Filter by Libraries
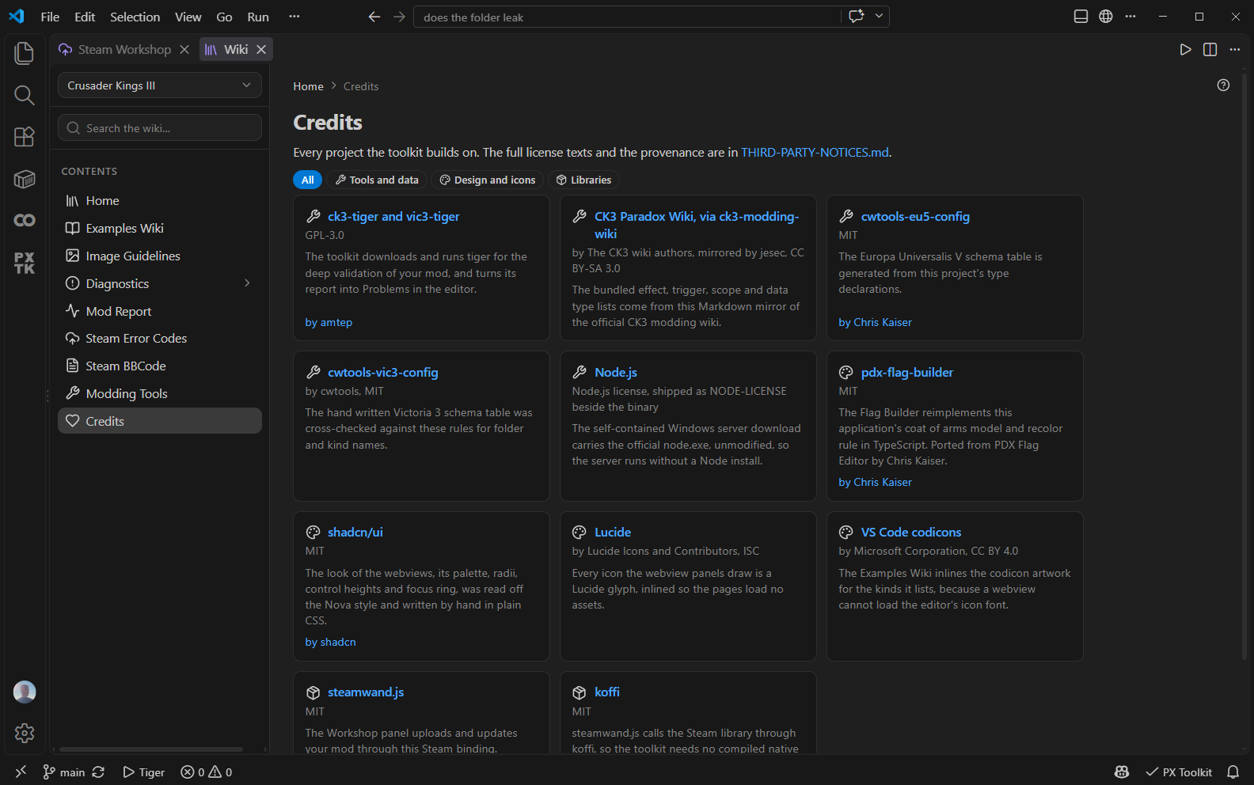The height and width of the screenshot is (785, 1254). point(583,180)
